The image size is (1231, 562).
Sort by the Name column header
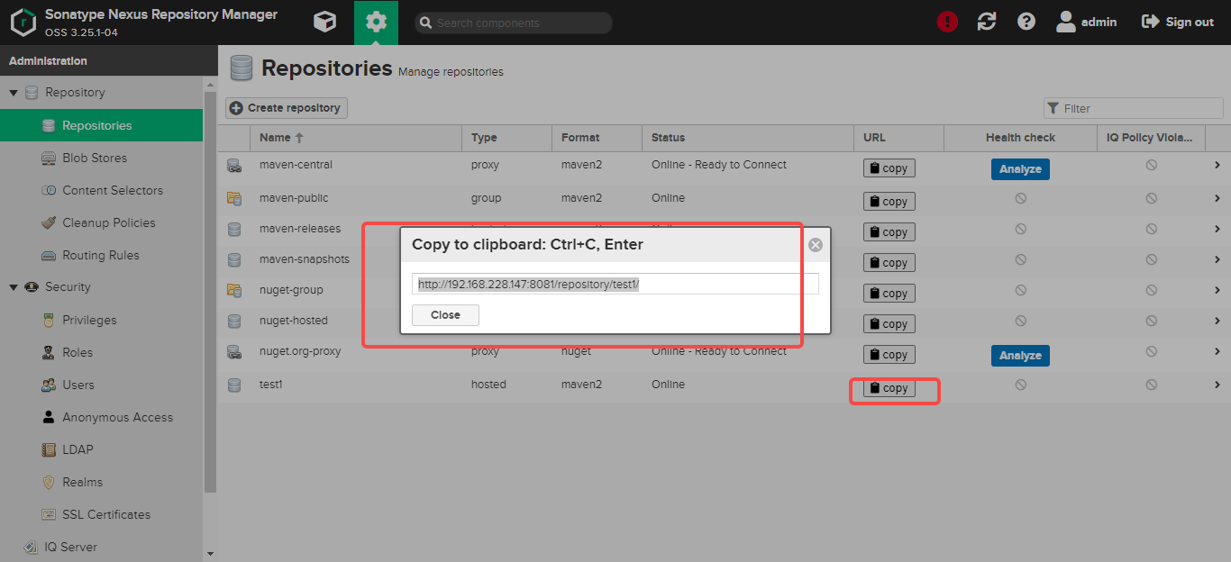(357, 138)
